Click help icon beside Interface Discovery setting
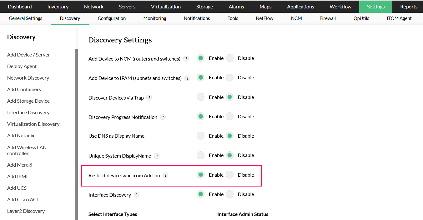The image size is (423, 220). pyautogui.click(x=137, y=195)
